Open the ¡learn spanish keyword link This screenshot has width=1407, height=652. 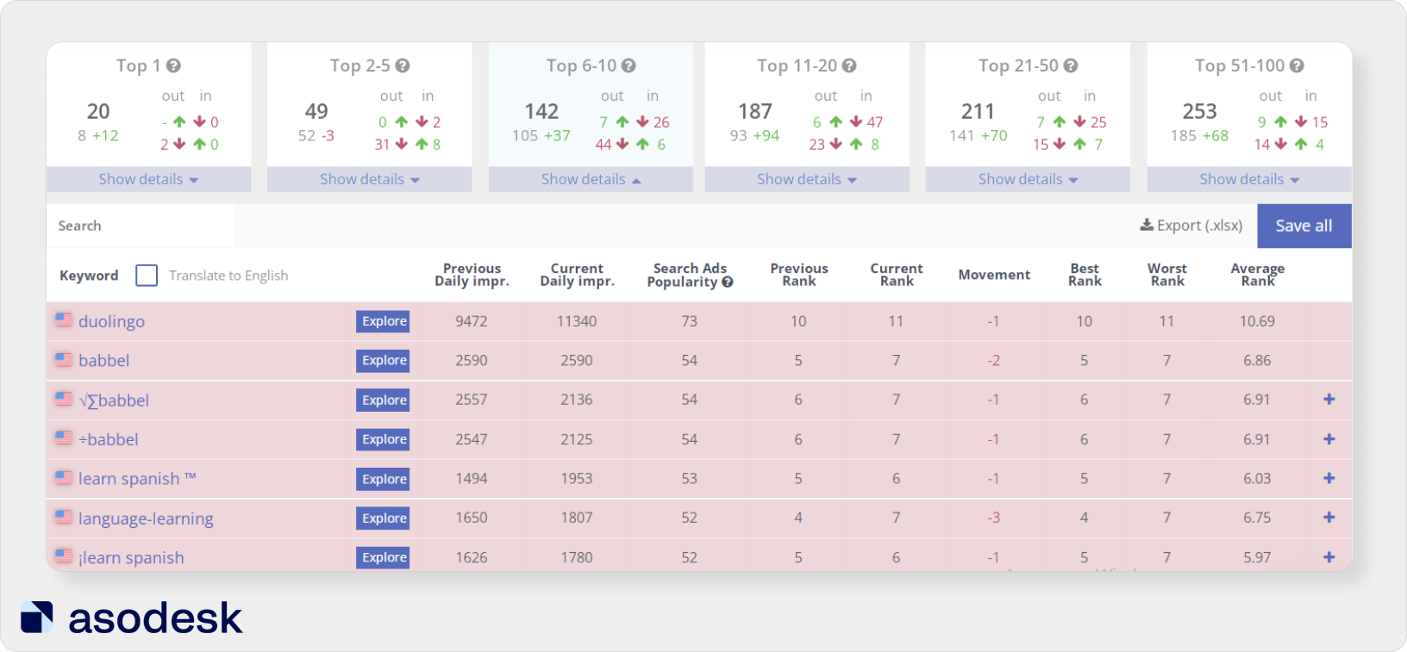(x=131, y=558)
